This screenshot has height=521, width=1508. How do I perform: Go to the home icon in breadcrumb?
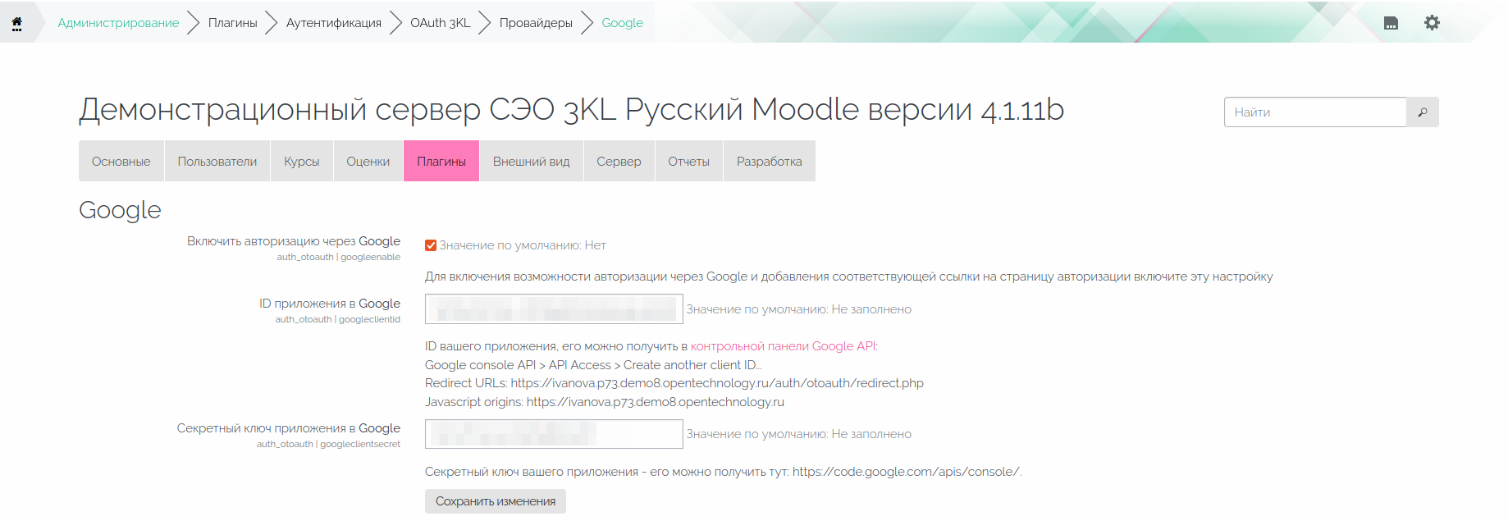tap(16, 23)
